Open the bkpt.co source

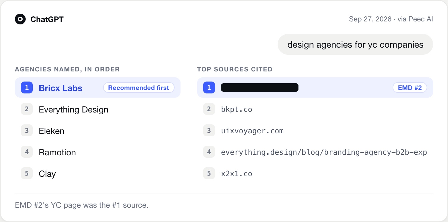point(237,110)
